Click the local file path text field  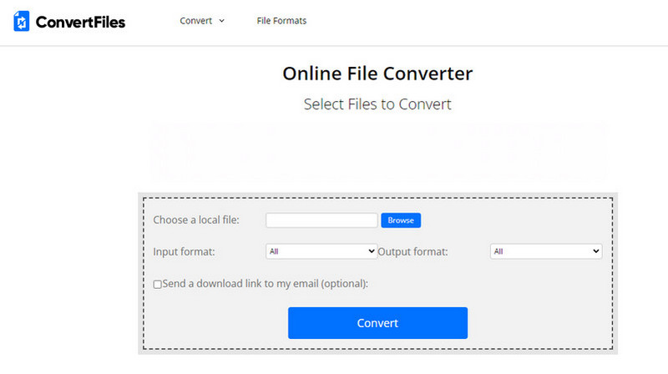[x=321, y=220]
